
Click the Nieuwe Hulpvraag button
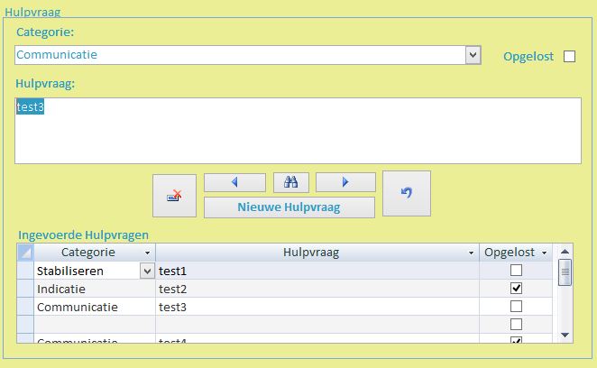[289, 207]
